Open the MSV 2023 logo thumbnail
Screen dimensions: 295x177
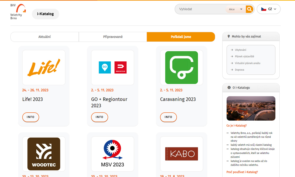[x=113, y=154]
